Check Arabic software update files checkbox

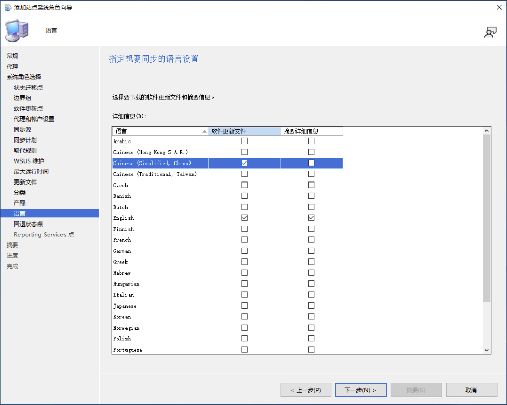(x=244, y=141)
